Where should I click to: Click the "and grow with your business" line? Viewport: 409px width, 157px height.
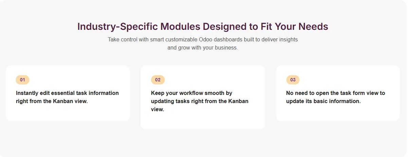click(202, 48)
